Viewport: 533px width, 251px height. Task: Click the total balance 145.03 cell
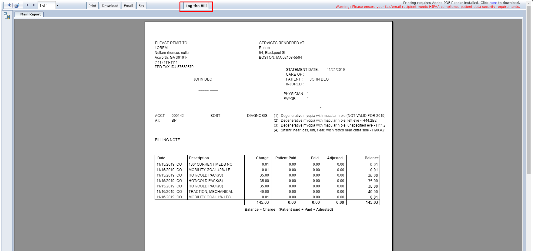coord(371,203)
